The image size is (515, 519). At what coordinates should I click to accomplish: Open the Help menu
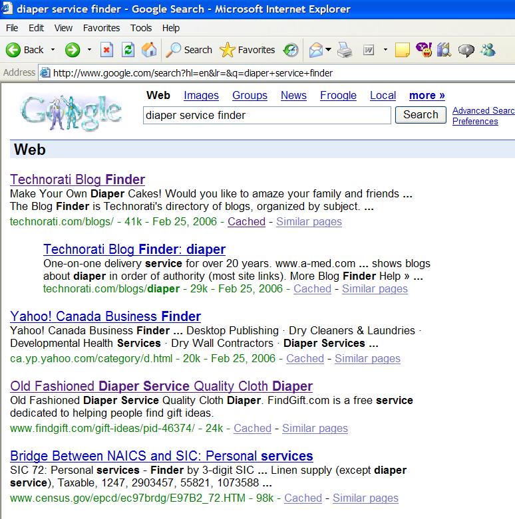(171, 28)
